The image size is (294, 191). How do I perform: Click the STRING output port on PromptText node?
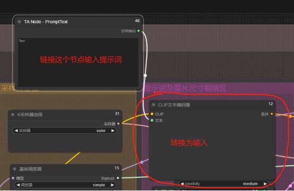point(139,31)
